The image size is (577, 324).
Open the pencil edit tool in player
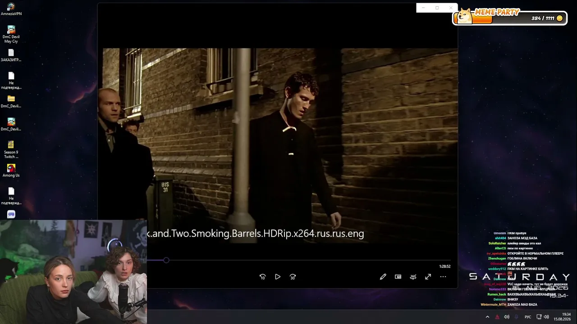tap(383, 277)
